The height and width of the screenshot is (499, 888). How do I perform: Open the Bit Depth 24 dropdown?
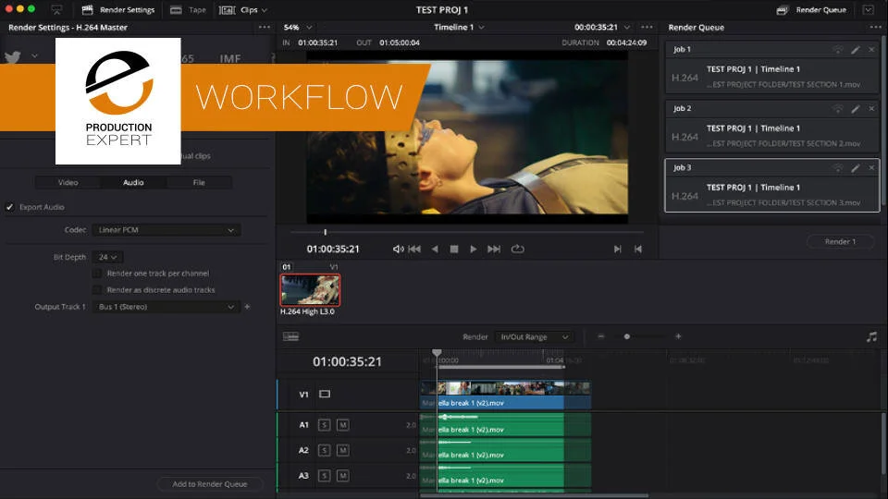pos(107,257)
